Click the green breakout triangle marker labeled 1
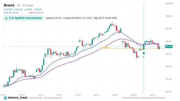180x101 pixels. [x=144, y=53]
